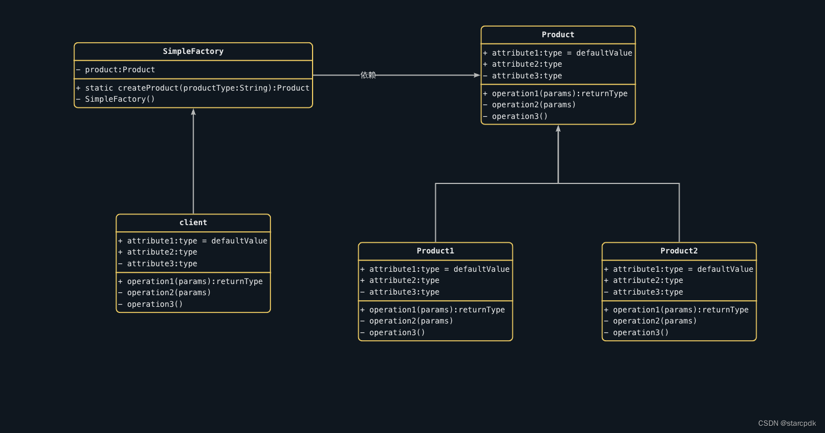
Task: Click operation1 line in Product class
Action: [555, 93]
